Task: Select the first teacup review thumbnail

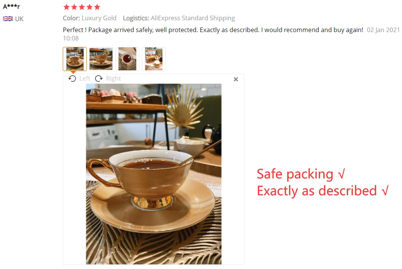Action: [x=75, y=59]
